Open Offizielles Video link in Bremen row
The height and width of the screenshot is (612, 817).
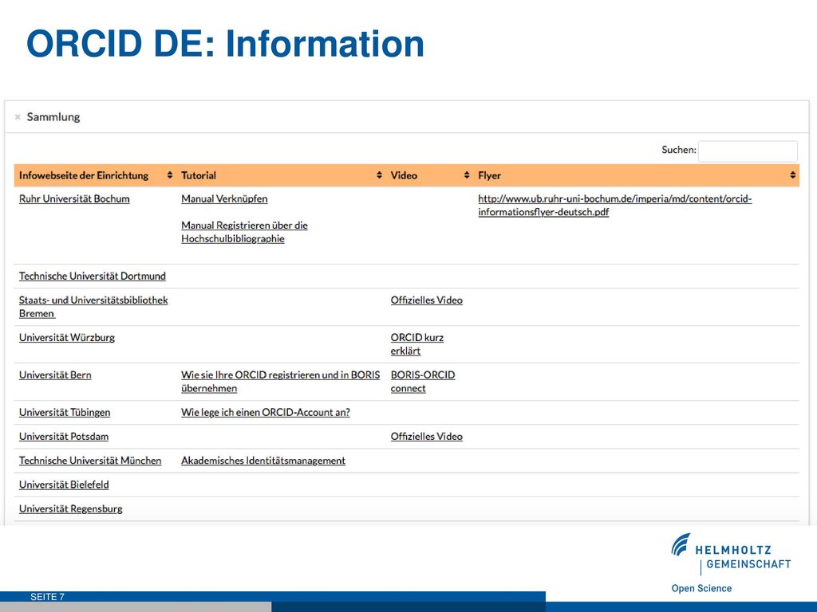point(426,300)
